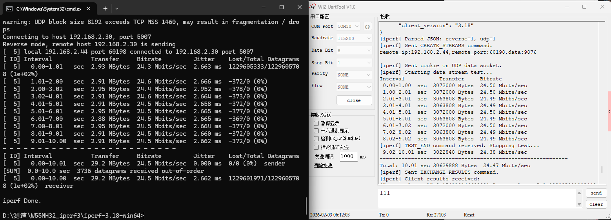Click the close serial port button
This screenshot has height=220, width=611.
(354, 100)
